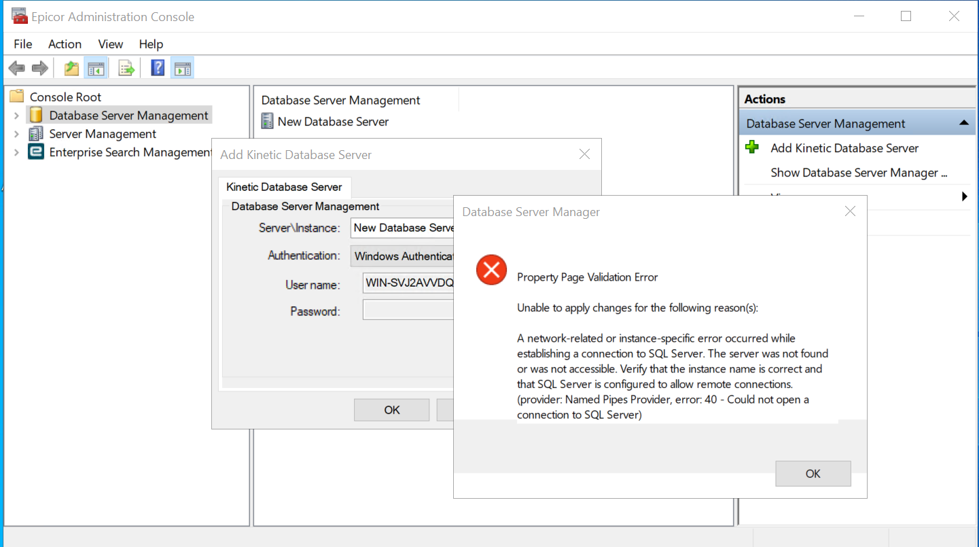This screenshot has width=979, height=547.
Task: Close the Database Server Manager error dialog
Action: tap(850, 211)
